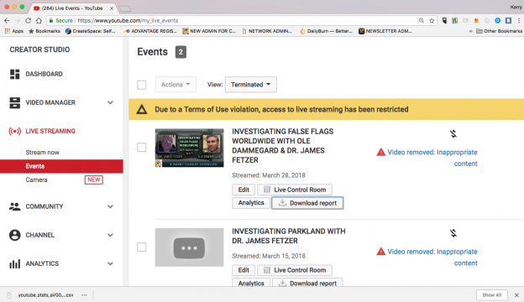This screenshot has width=524, height=302.
Task: Open Live Control Room for False Flags event
Action: tap(295, 190)
